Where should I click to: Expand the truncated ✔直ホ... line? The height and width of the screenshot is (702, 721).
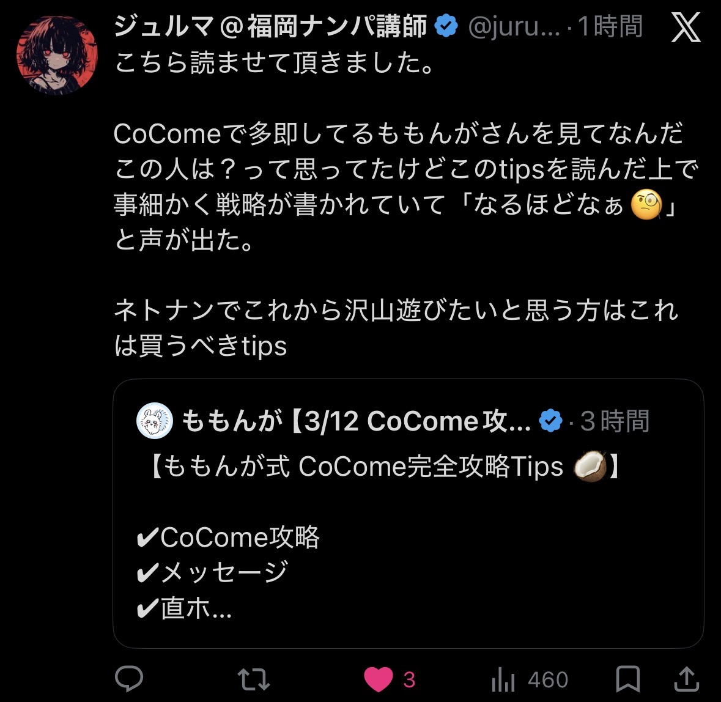[184, 608]
